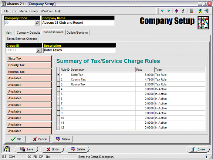Screen dimensions: 213x160
Task: Click the 5.0000 rate cell
Action: pos(145,75)
